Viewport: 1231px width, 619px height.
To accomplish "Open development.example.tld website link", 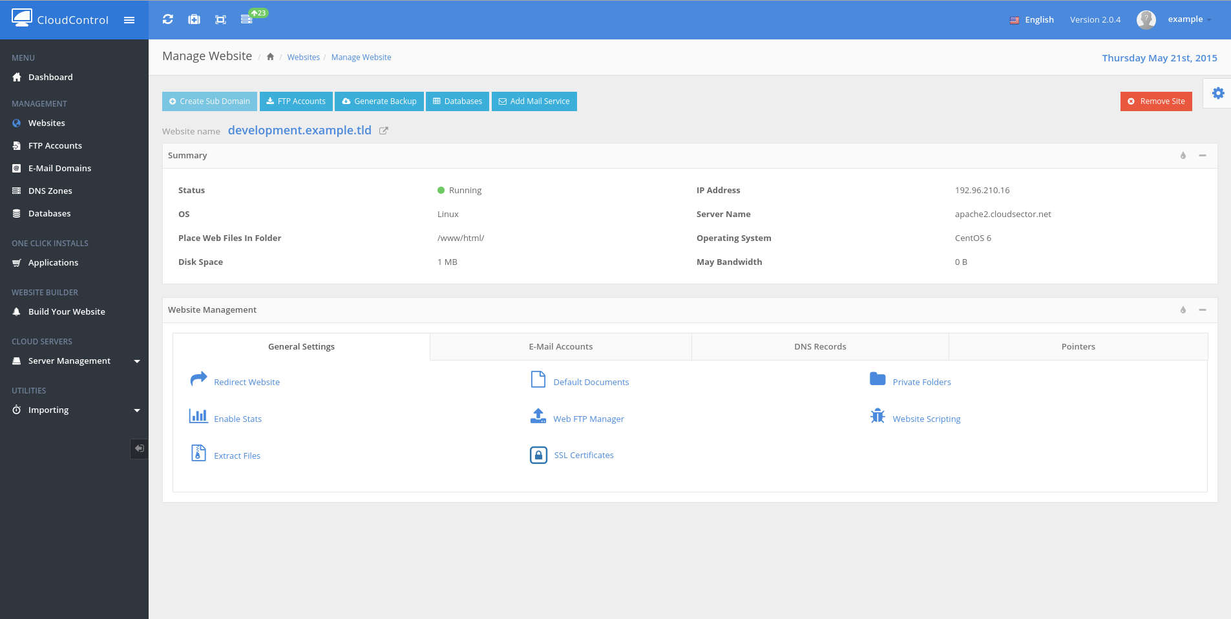I will pyautogui.click(x=300, y=130).
